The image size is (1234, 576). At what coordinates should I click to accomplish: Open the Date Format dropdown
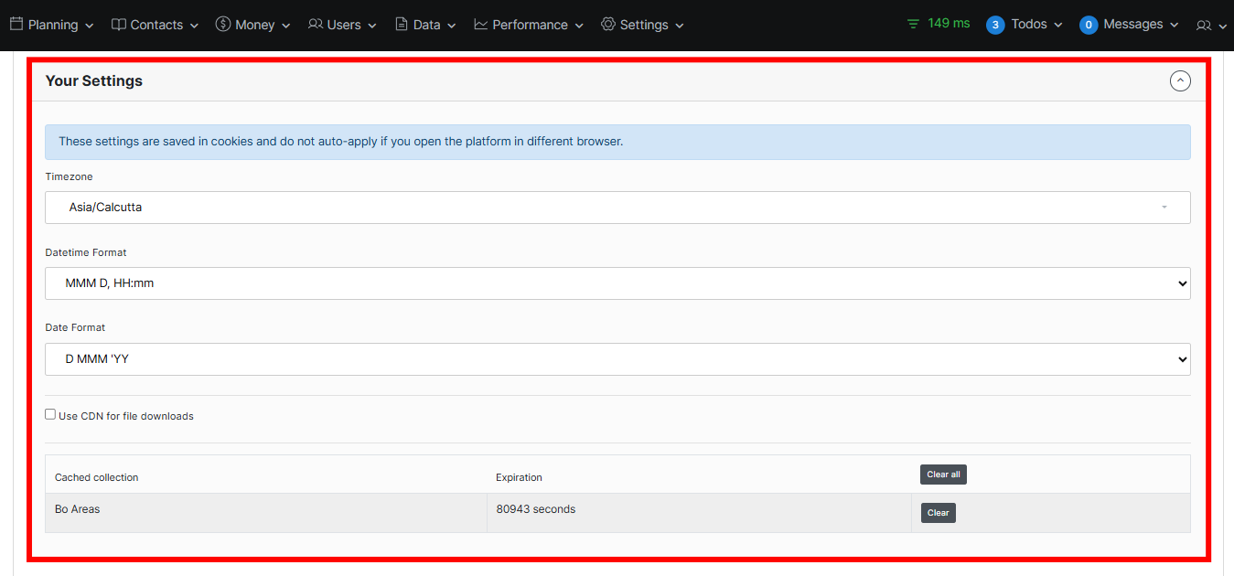617,359
